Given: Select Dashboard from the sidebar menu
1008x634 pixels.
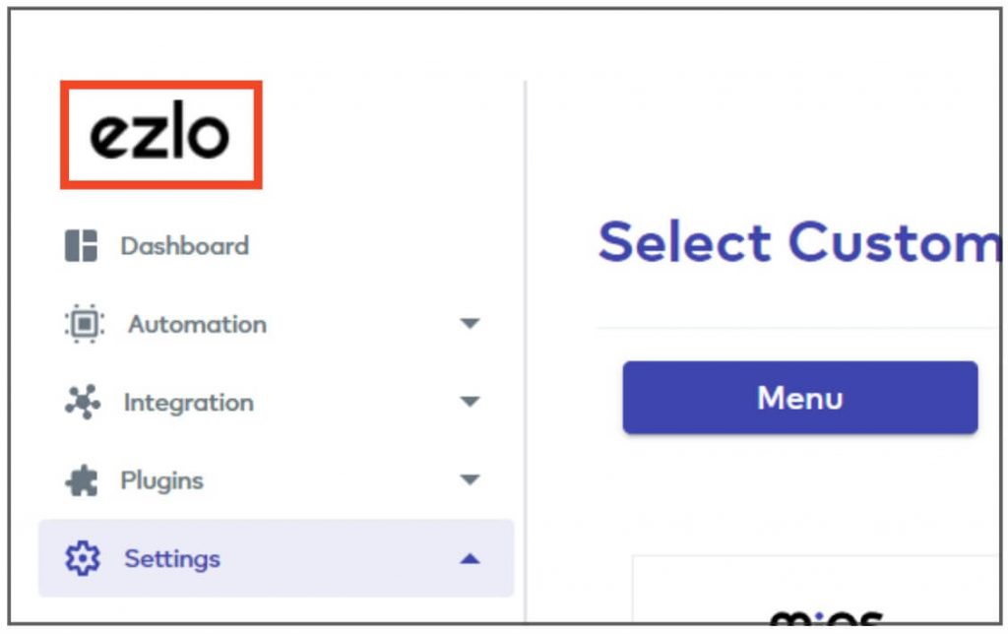Looking at the screenshot, I should tap(183, 245).
